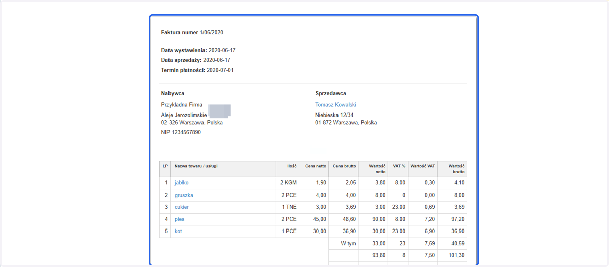Select payment due date 2020-07-01
Image resolution: width=609 pixels, height=267 pixels.
click(x=220, y=70)
